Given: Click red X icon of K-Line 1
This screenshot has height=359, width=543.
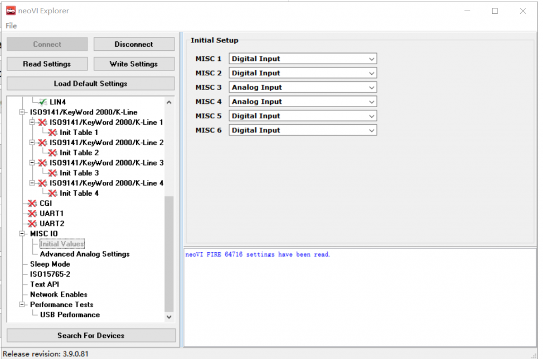Looking at the screenshot, I should 42,122.
